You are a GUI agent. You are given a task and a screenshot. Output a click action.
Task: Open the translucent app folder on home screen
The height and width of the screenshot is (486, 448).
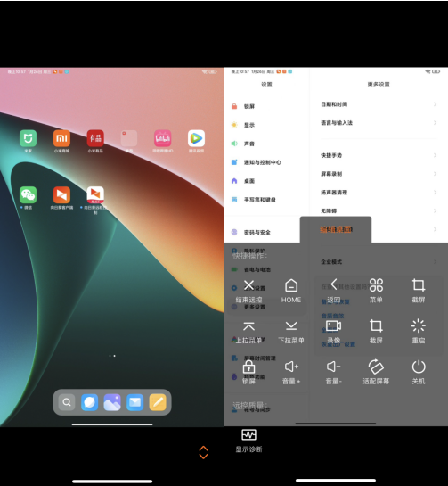129,138
